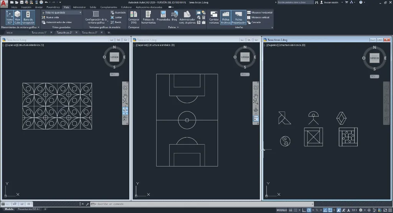Screen dimensions: 393x213
Task: Expand Herramientas de ventana gráfica panel
Action: tap(20, 27)
